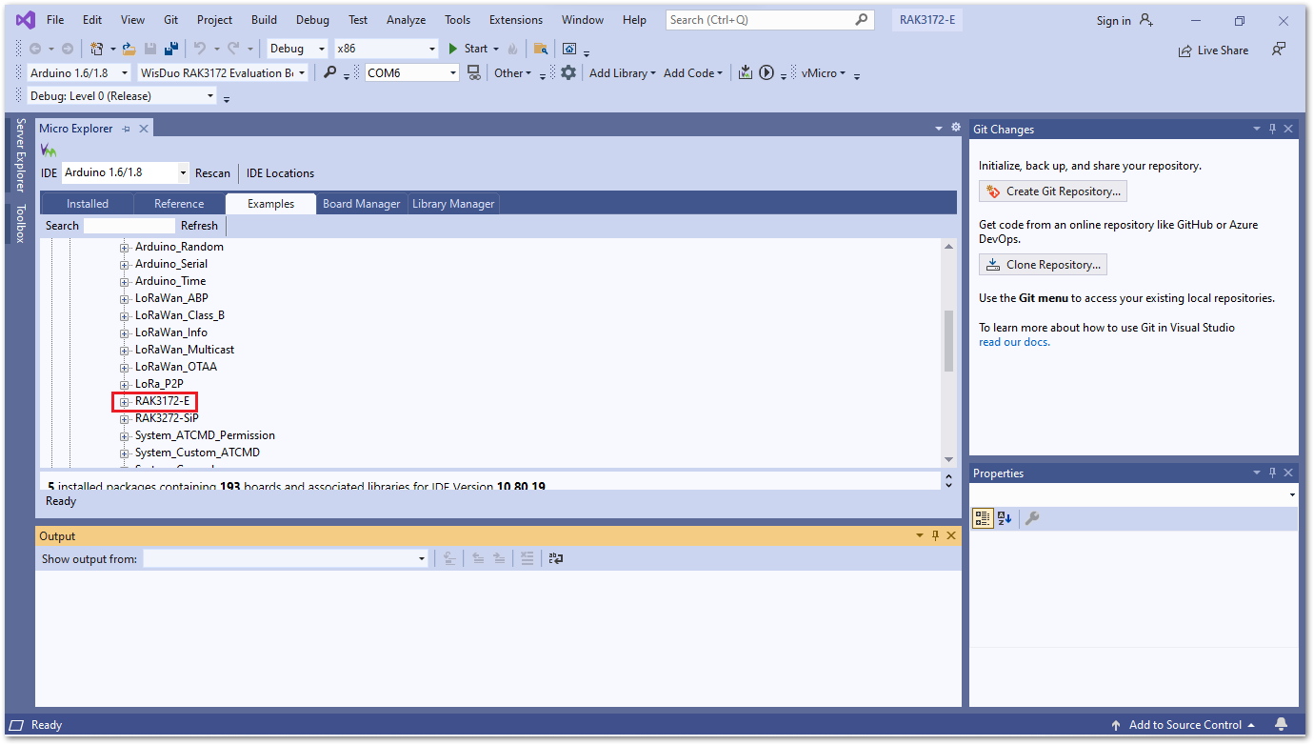Switch to the Reference tab
1314x745 pixels.
pyautogui.click(x=179, y=204)
